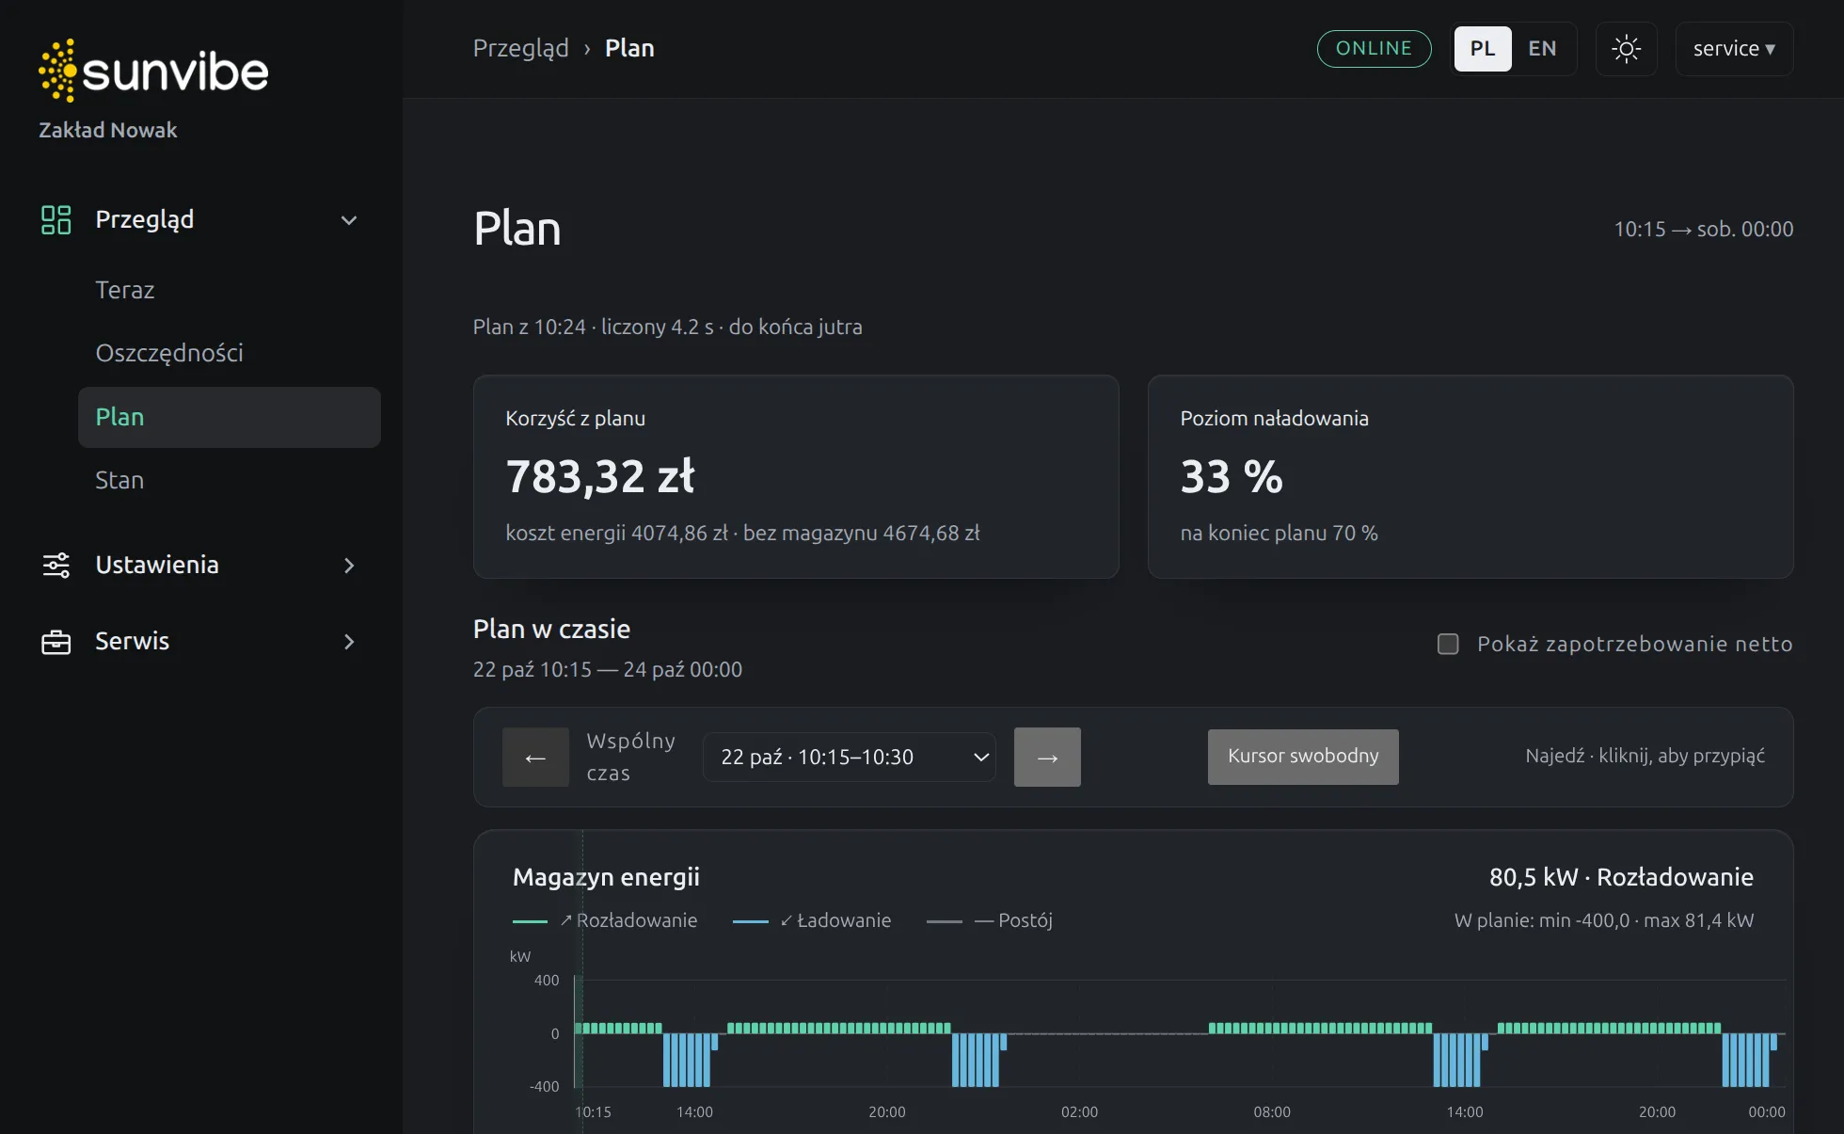Click the Przegląd grid icon
The image size is (1844, 1134).
coord(56,220)
